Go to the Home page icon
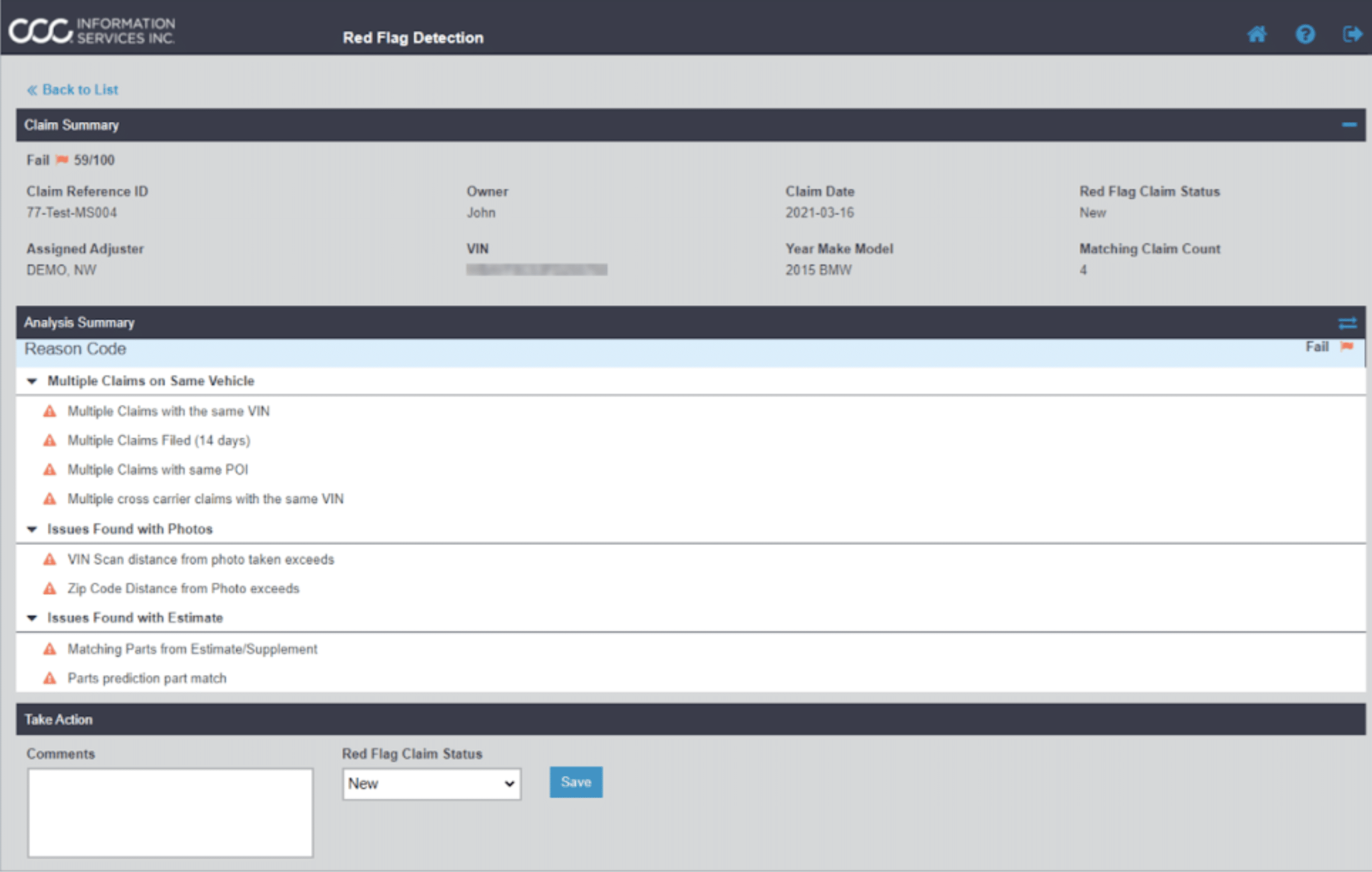 (1256, 35)
